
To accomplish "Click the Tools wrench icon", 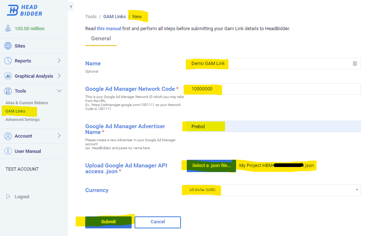I will click(x=8, y=91).
